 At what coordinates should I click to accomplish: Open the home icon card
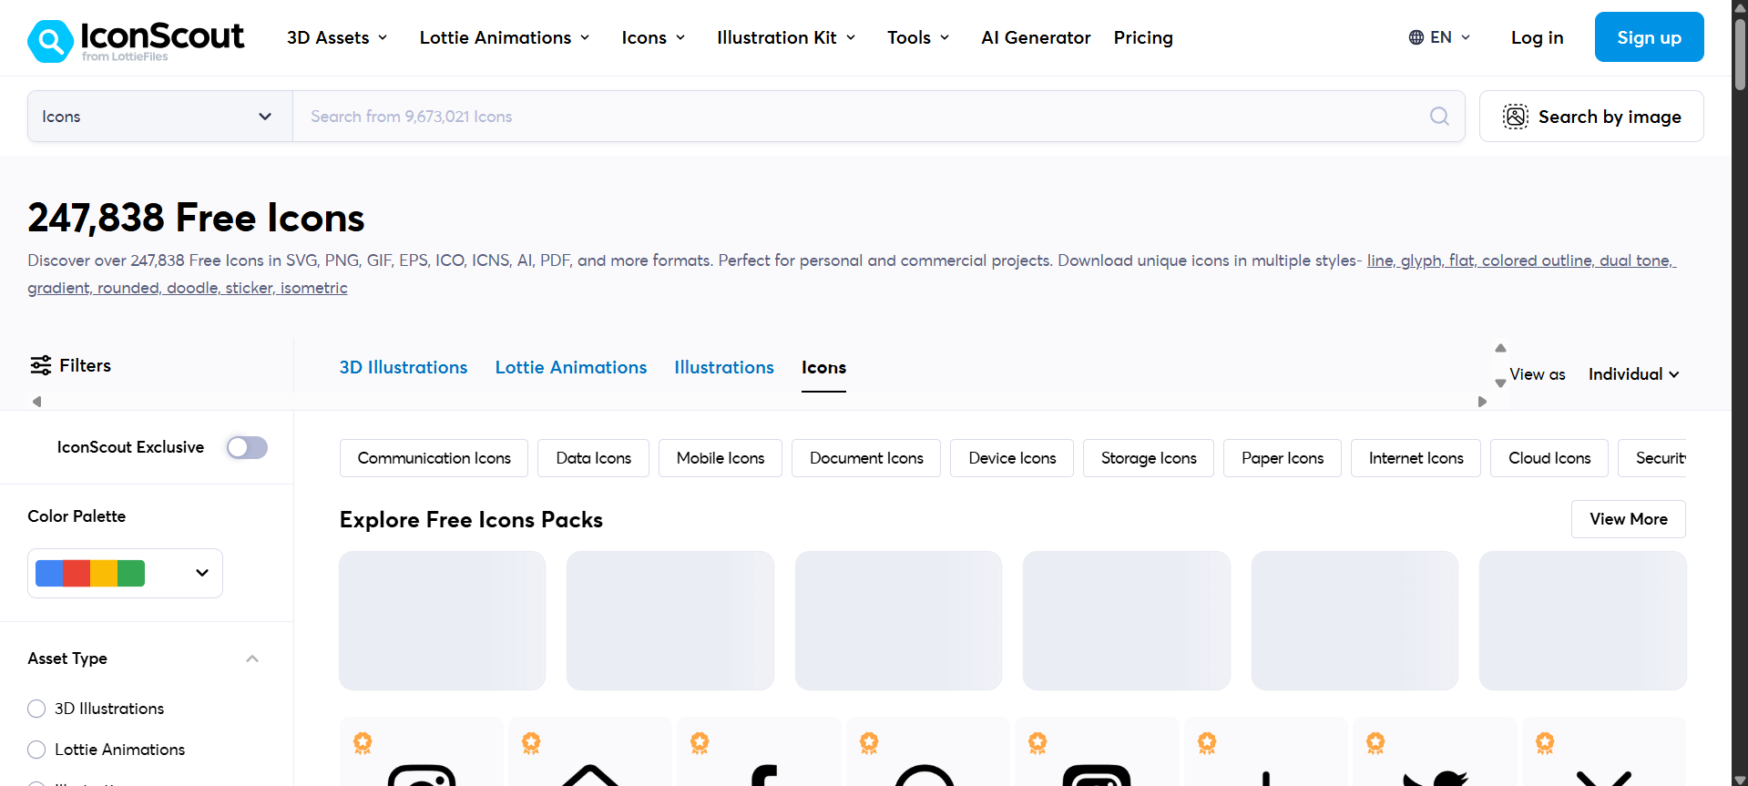[590, 752]
